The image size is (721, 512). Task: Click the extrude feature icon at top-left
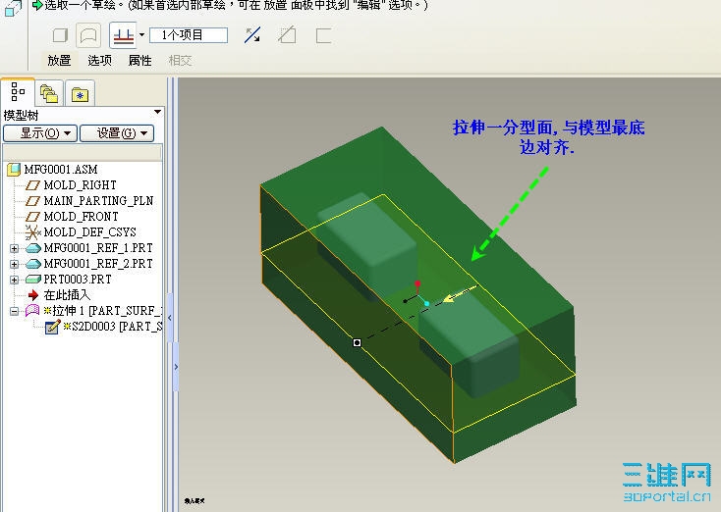click(13, 8)
